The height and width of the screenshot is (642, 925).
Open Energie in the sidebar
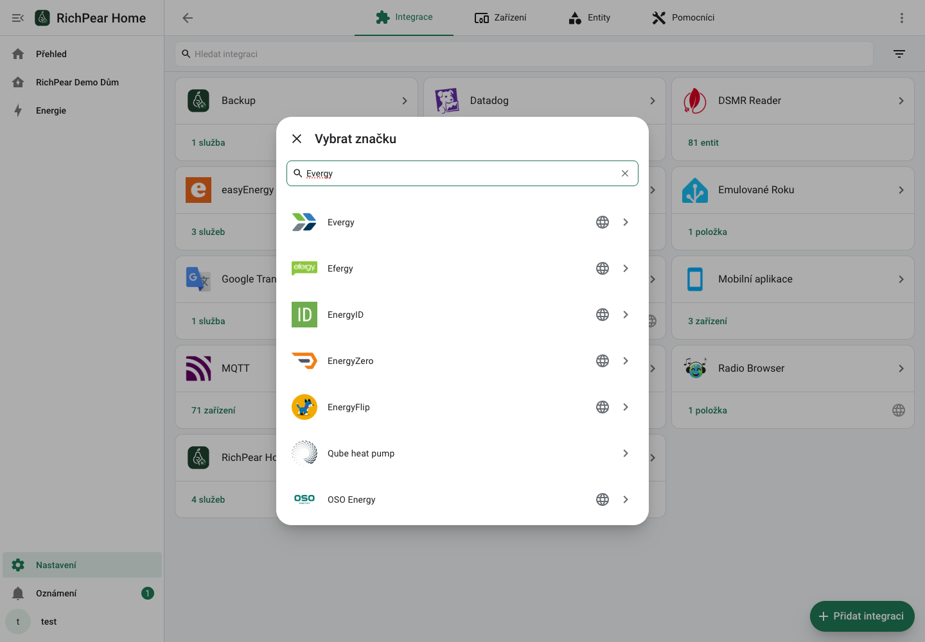pos(82,110)
